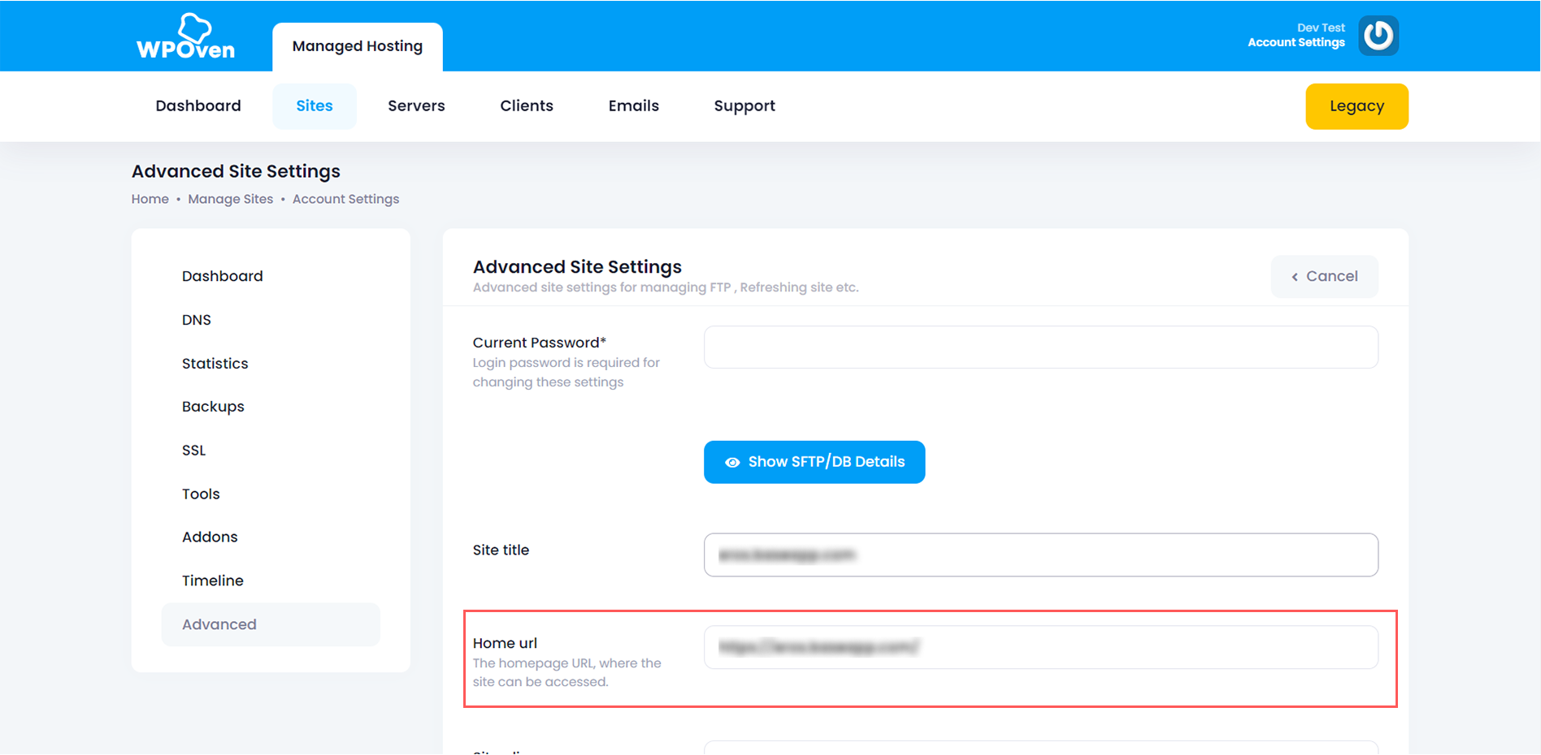The height and width of the screenshot is (755, 1541).
Task: Open the Clients section
Action: 527,106
